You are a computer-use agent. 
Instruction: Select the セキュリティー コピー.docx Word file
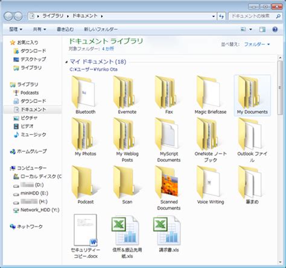pos(85,236)
